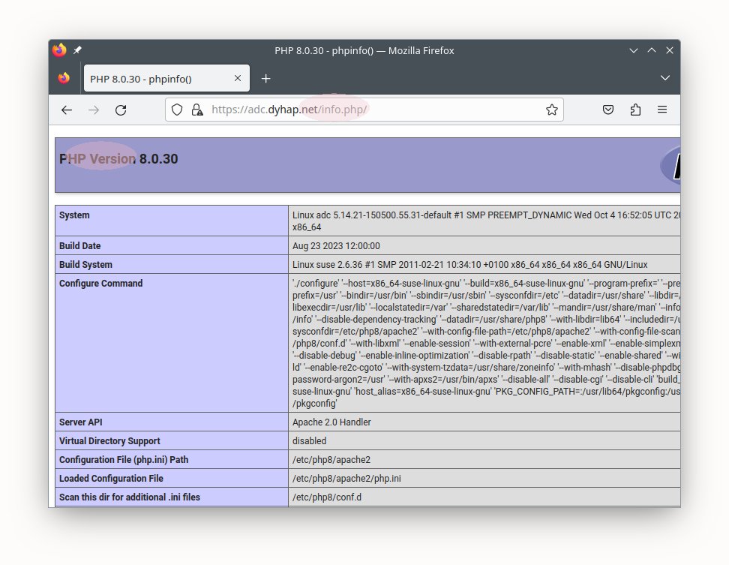The image size is (729, 565).
Task: Open the Extensions puzzle-piece menu
Action: click(x=635, y=110)
